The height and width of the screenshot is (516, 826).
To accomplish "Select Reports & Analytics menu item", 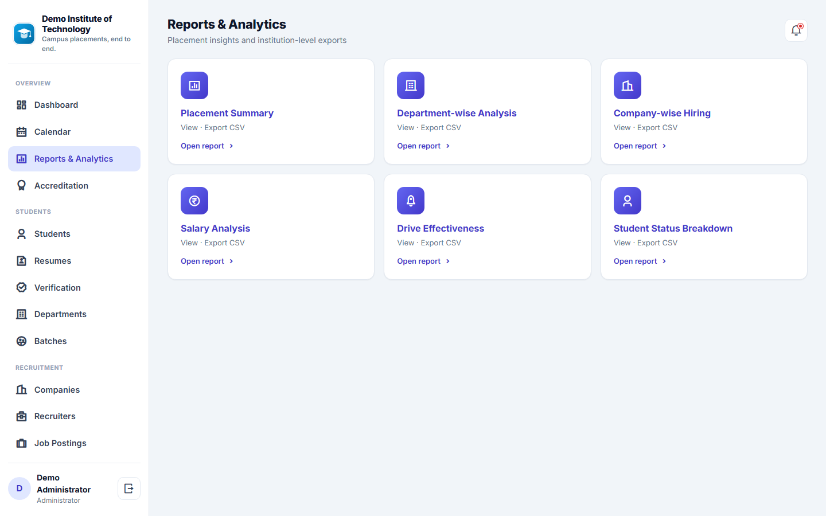I will click(x=74, y=159).
